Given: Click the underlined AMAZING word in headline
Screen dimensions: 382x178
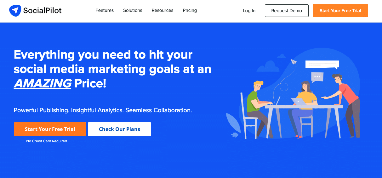Looking at the screenshot, I should click(x=43, y=84).
